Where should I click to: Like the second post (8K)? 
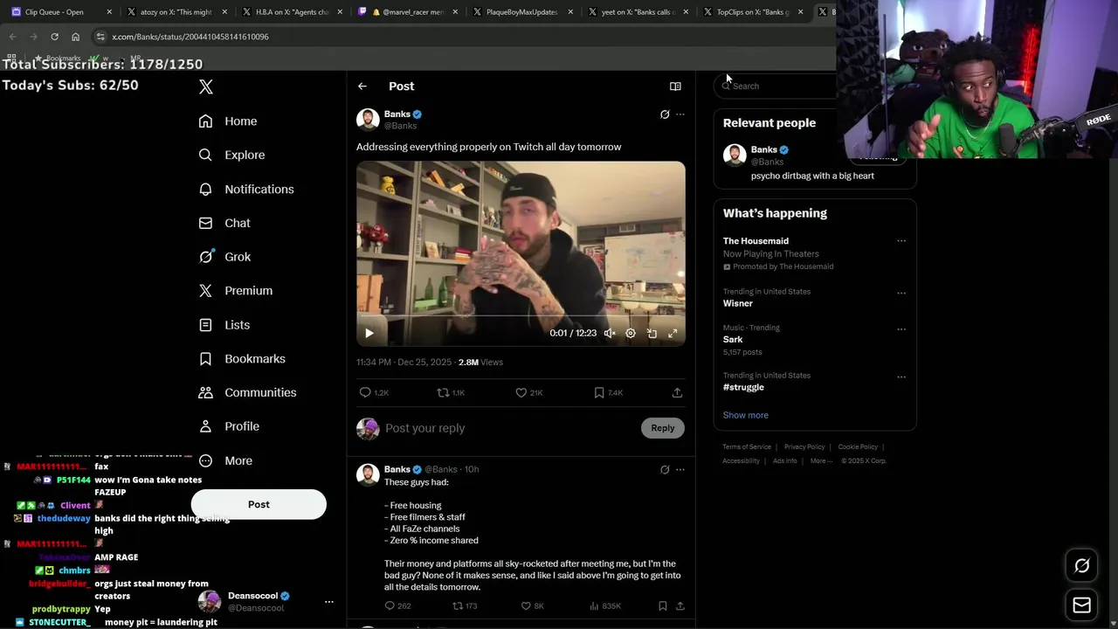click(x=533, y=605)
